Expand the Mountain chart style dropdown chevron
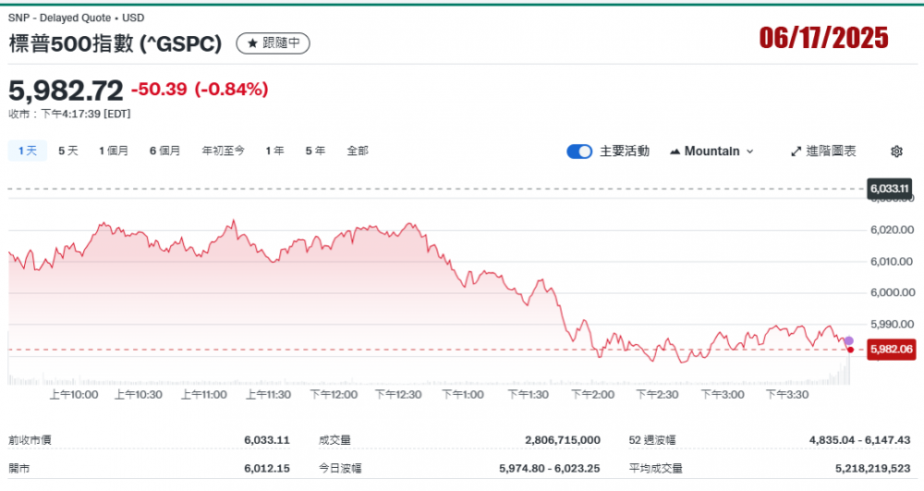The image size is (924, 491). pyautogui.click(x=749, y=152)
